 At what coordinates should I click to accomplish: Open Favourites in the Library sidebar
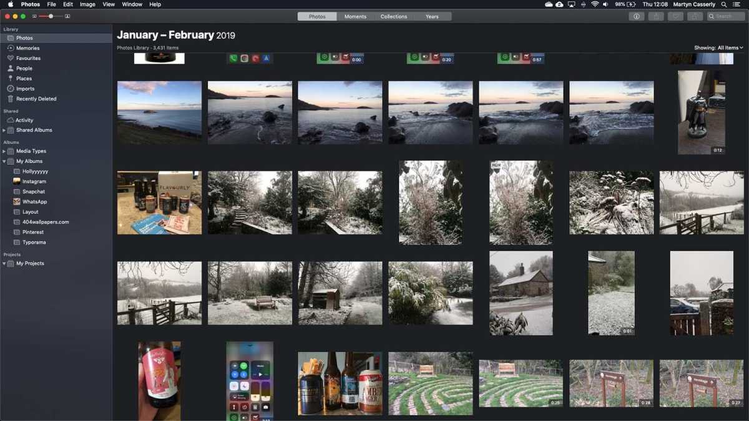click(56, 58)
